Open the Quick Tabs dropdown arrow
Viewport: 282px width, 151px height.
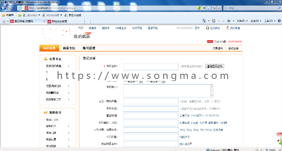(x=8, y=21)
